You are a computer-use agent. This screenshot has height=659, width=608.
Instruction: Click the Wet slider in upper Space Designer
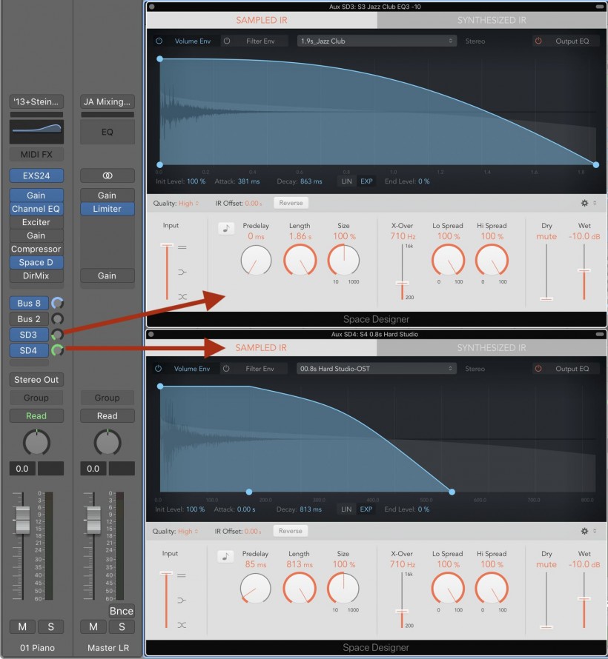pos(584,271)
